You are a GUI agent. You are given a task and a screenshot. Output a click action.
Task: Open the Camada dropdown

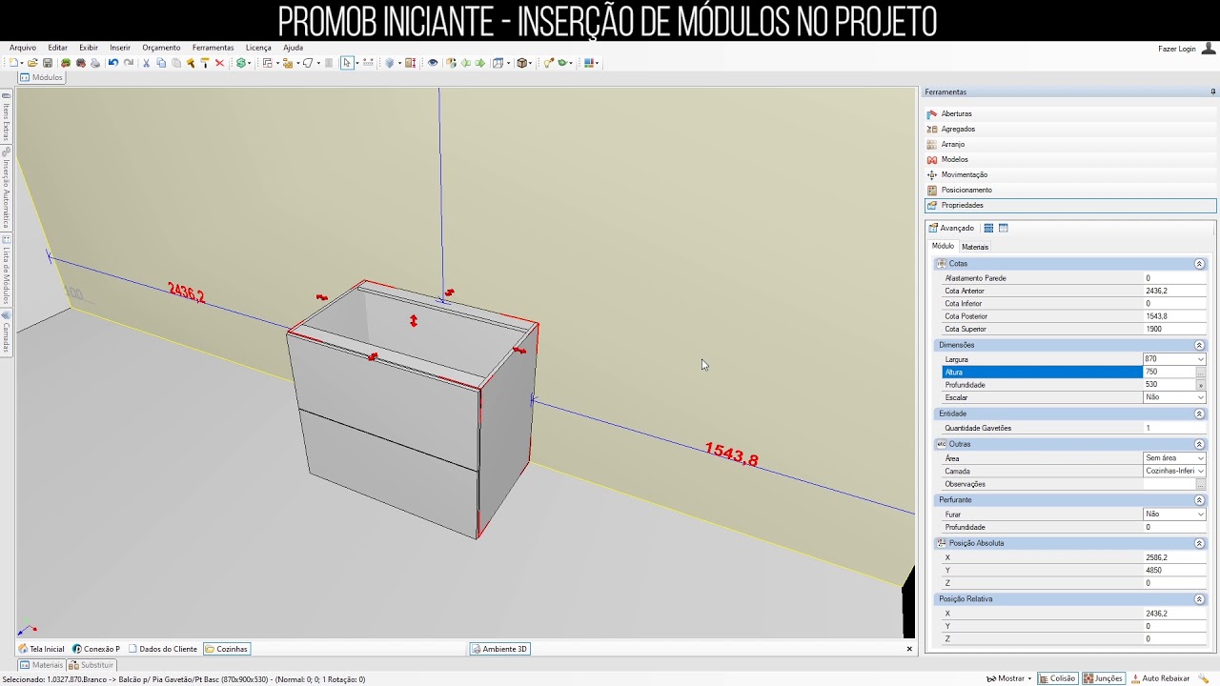click(x=1200, y=471)
